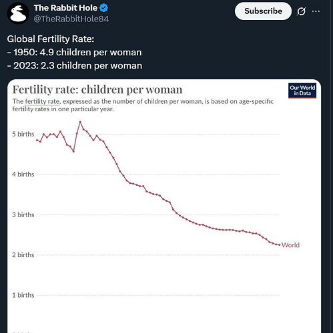Screen dimensions: 333x333
Task: Click the Our World in Data logo
Action: coord(302,91)
